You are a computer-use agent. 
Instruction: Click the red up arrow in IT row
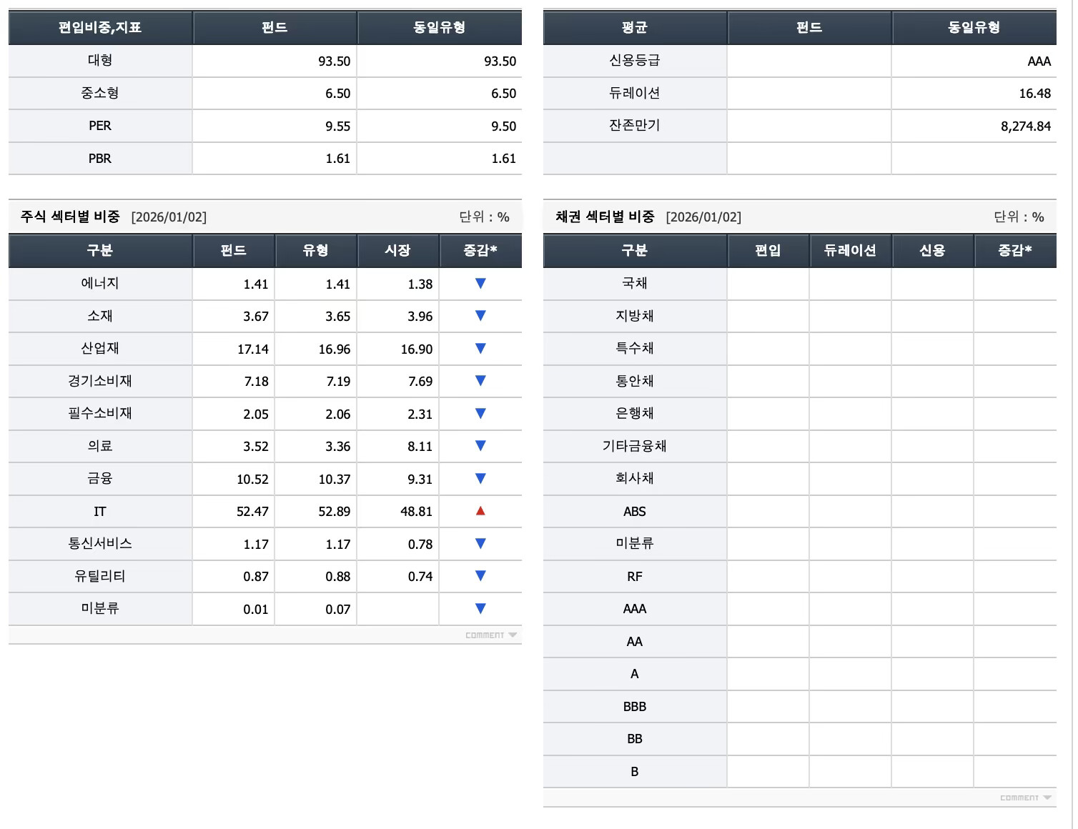click(x=480, y=511)
